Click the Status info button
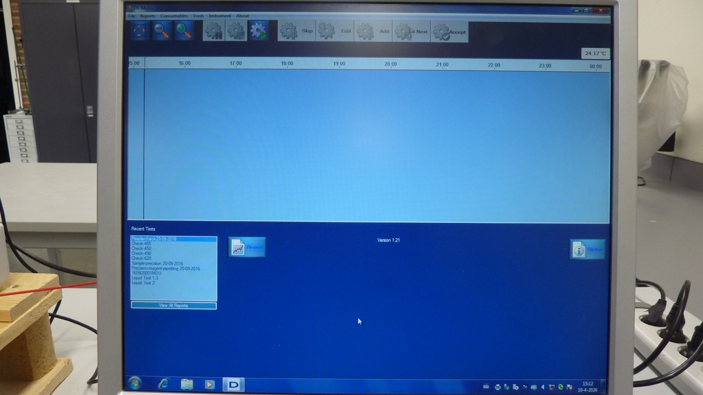 [587, 250]
